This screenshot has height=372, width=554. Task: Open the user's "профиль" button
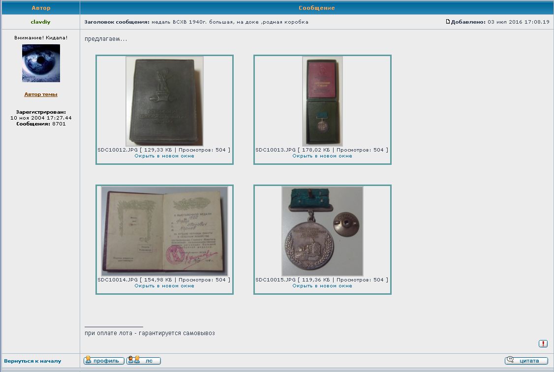pos(104,361)
